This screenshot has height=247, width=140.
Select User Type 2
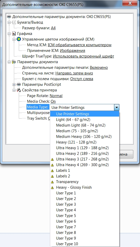[85, 199]
